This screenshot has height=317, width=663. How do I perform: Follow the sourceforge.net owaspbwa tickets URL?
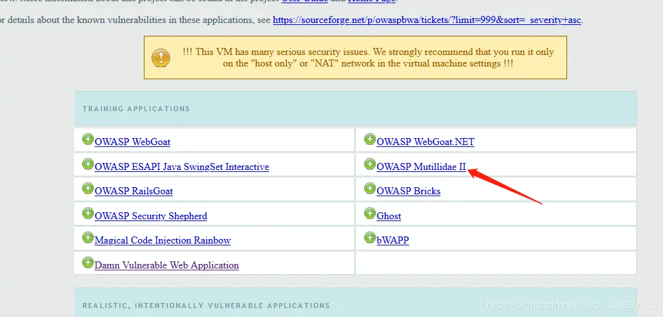tap(427, 20)
